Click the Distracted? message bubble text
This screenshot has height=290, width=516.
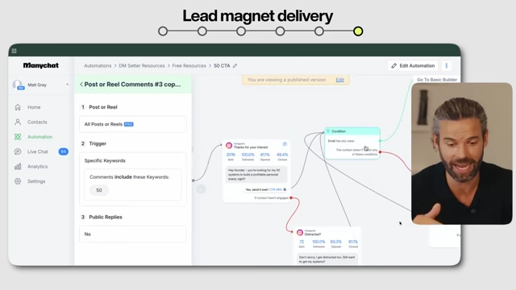click(x=327, y=259)
